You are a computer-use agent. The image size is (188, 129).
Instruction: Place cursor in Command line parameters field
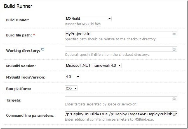click(x=121, y=114)
